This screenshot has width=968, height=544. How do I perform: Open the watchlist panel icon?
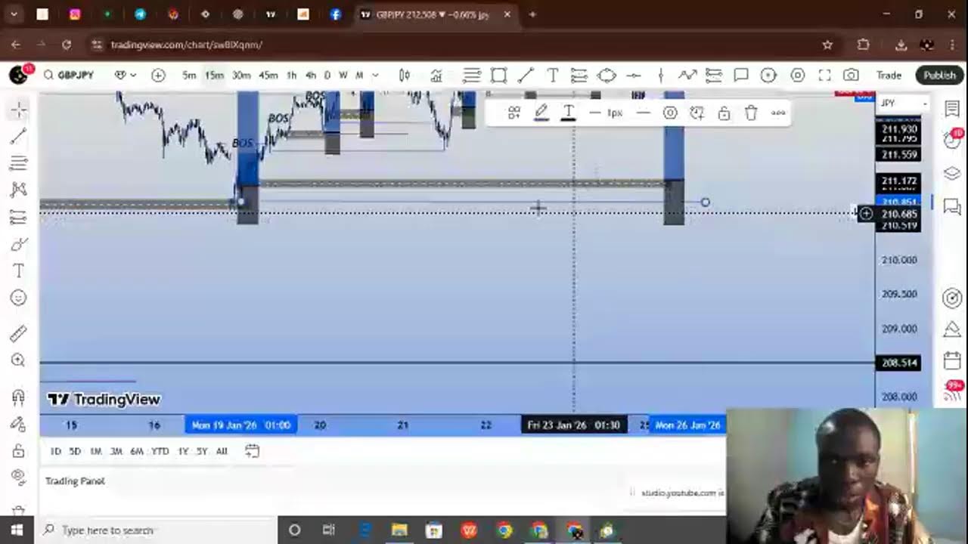952,110
